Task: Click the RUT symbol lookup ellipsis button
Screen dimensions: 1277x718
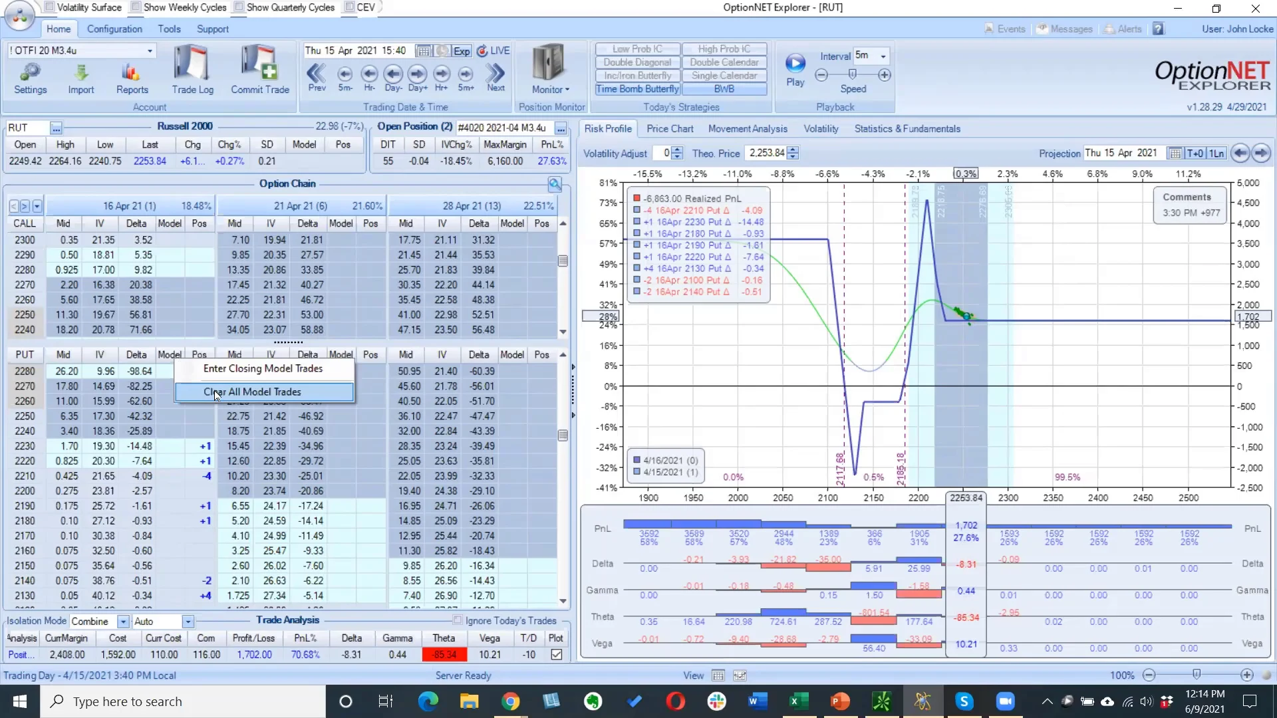Action: 56,128
